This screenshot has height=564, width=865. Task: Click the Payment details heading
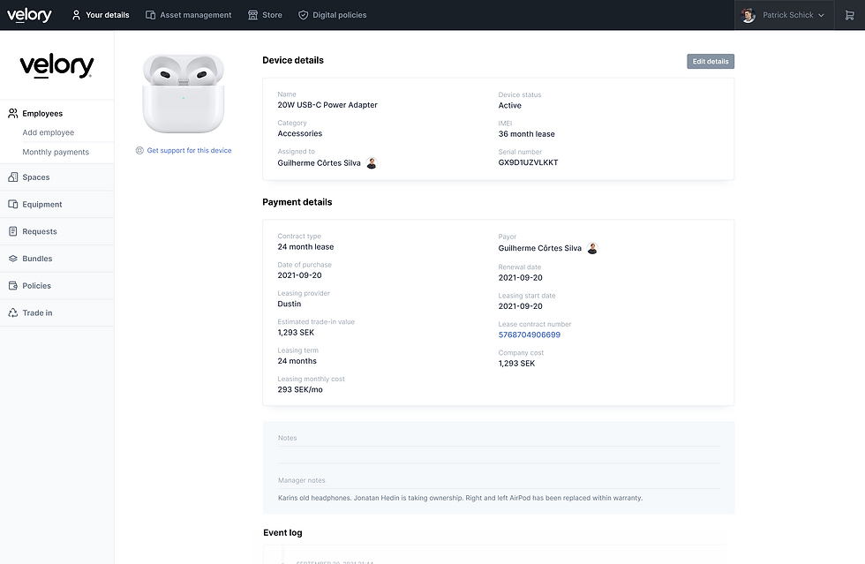[x=297, y=202]
